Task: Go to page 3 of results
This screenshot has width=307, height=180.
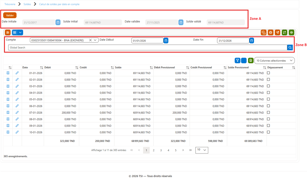Action: pos(161,150)
